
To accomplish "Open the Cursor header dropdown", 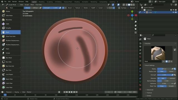I will click(x=101, y=8).
